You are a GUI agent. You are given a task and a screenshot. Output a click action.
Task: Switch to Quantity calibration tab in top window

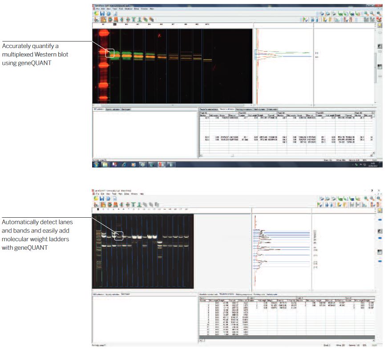(x=113, y=109)
